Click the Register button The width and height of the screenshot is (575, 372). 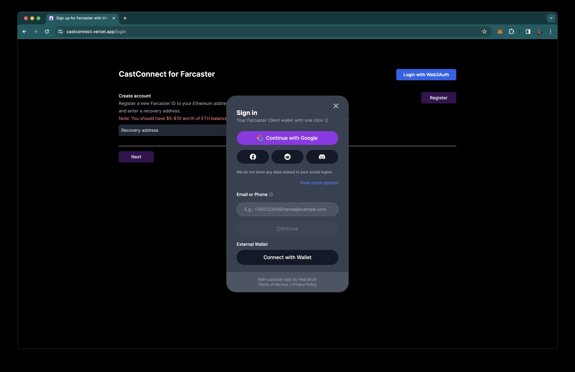[x=439, y=98]
